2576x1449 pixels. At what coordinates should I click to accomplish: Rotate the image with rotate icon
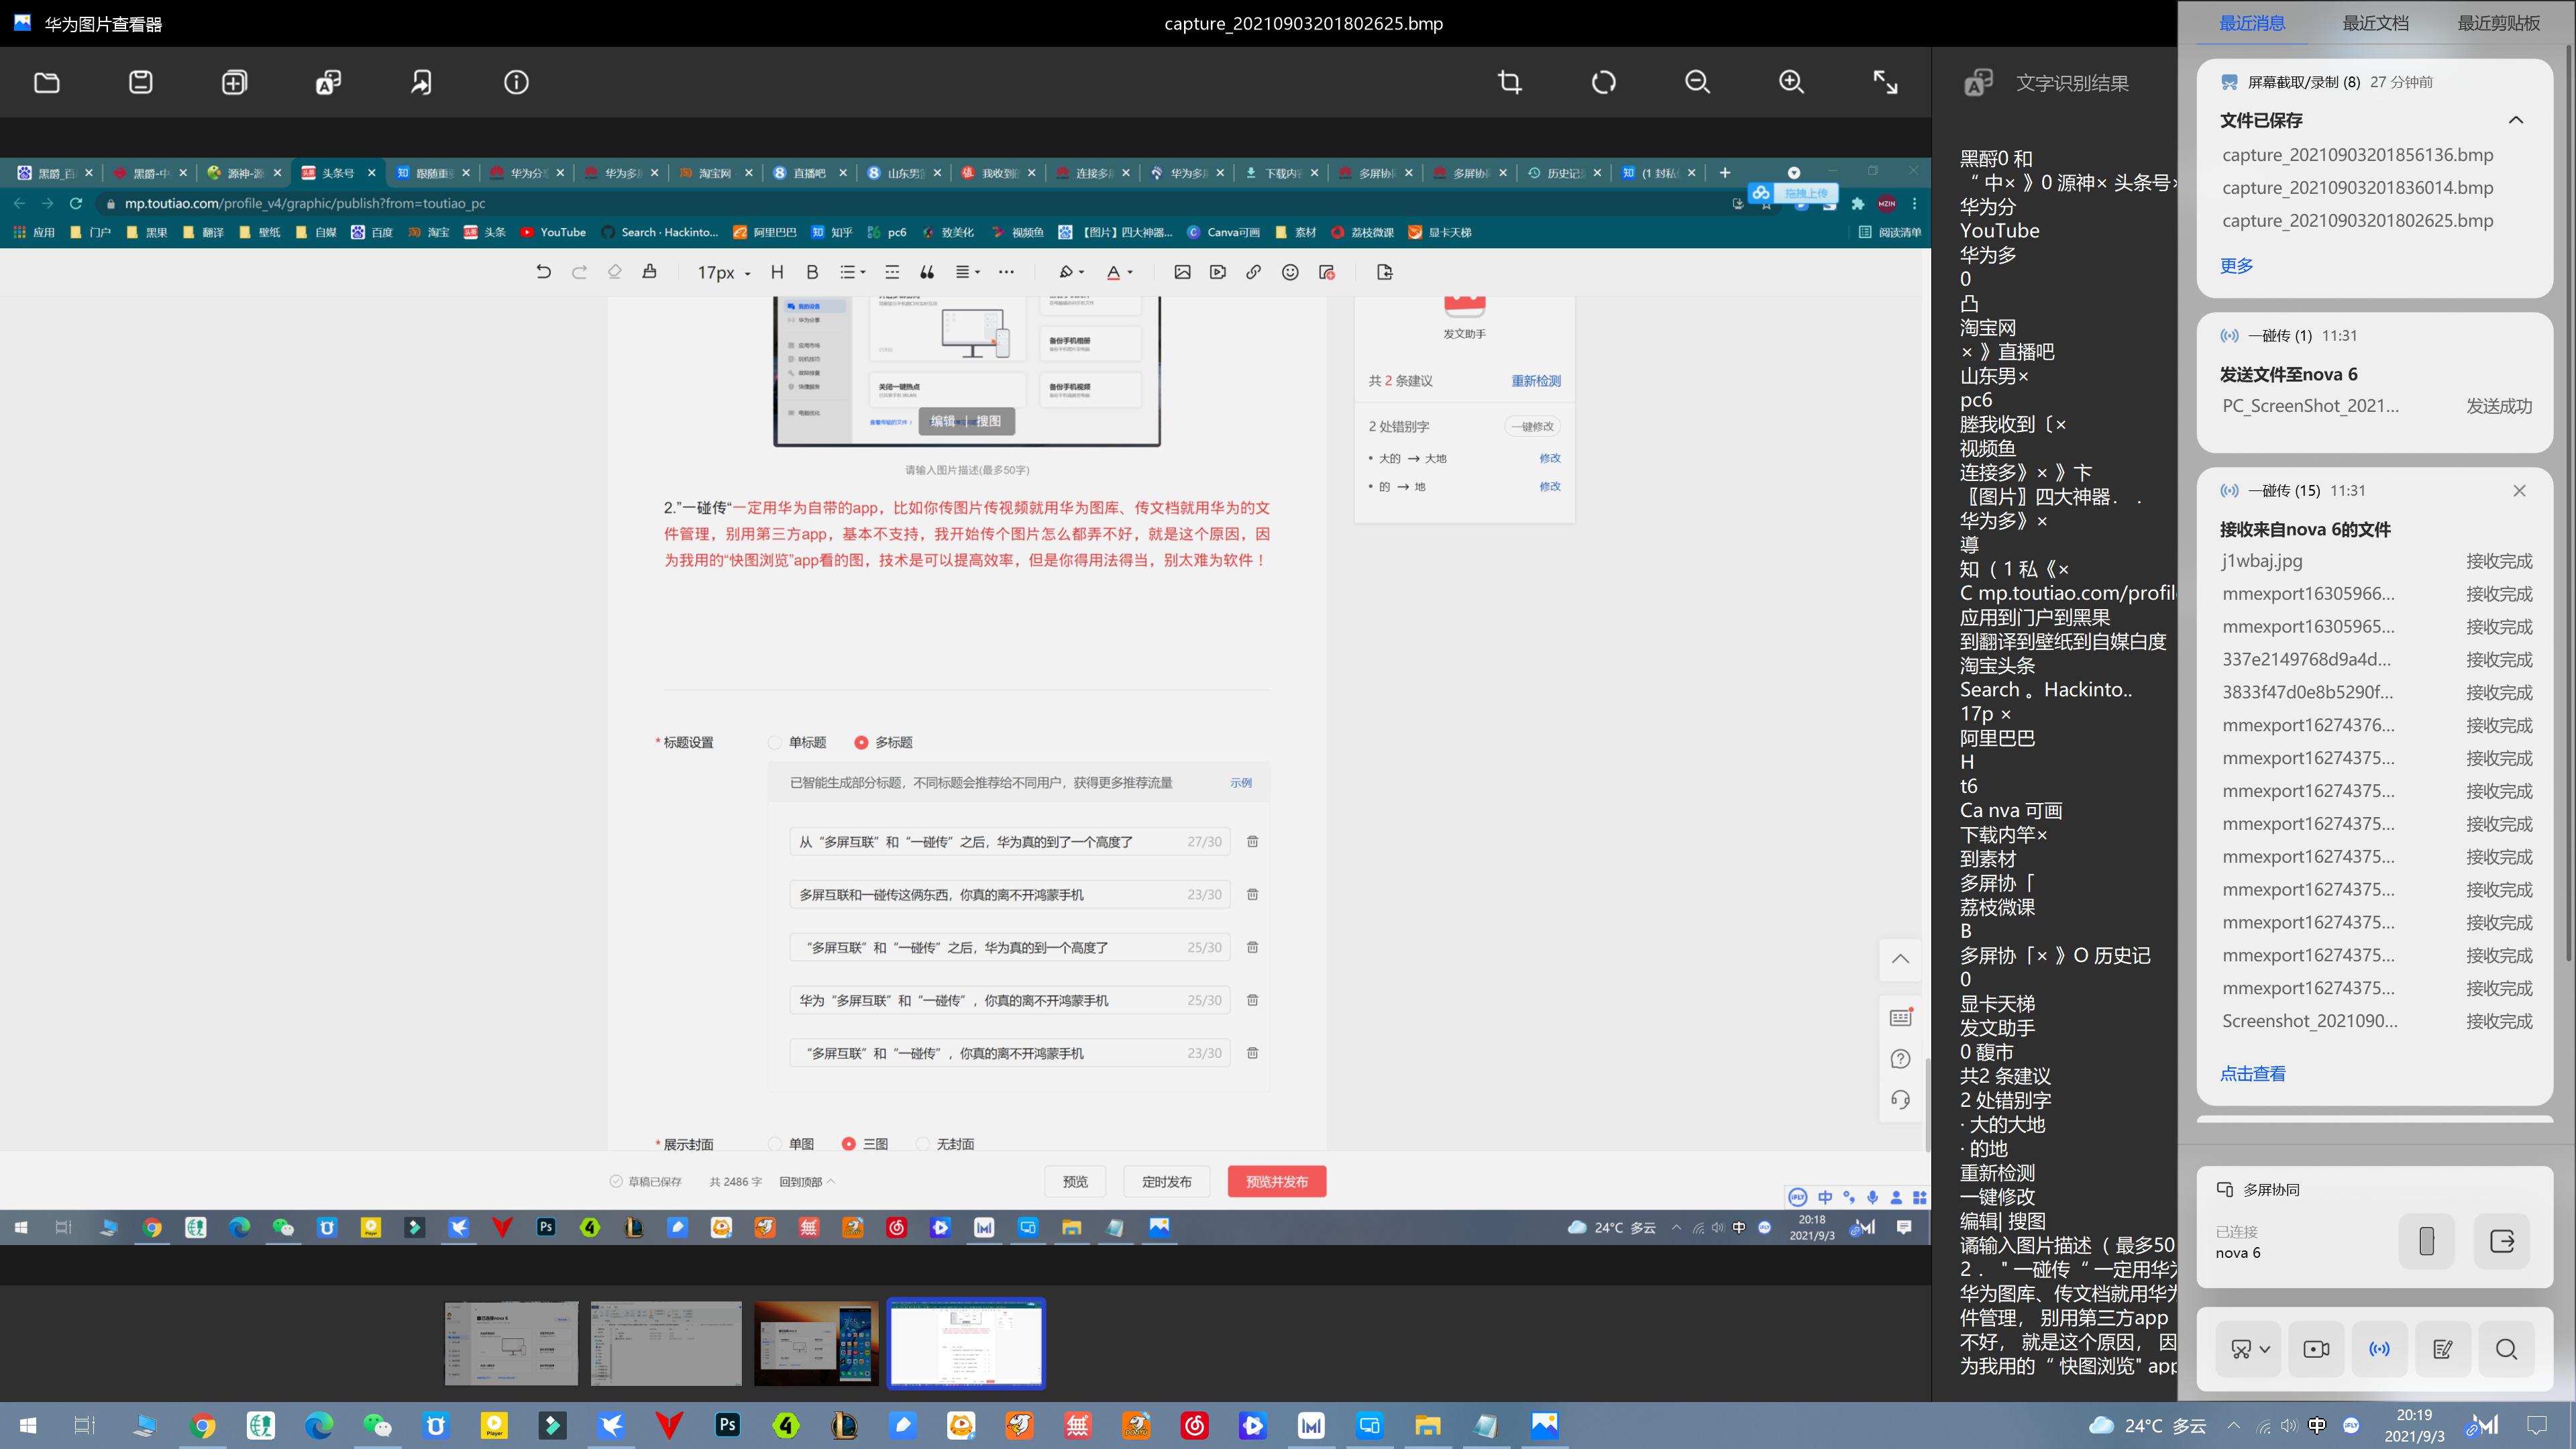(x=1604, y=83)
